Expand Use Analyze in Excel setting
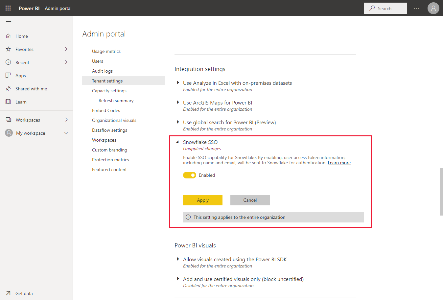This screenshot has width=443, height=300. point(178,83)
